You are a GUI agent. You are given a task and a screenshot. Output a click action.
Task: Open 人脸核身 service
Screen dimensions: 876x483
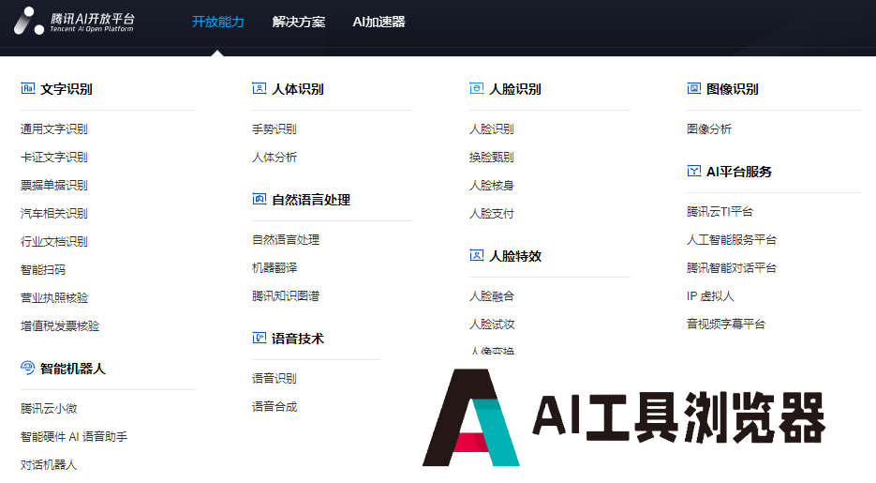pos(492,185)
